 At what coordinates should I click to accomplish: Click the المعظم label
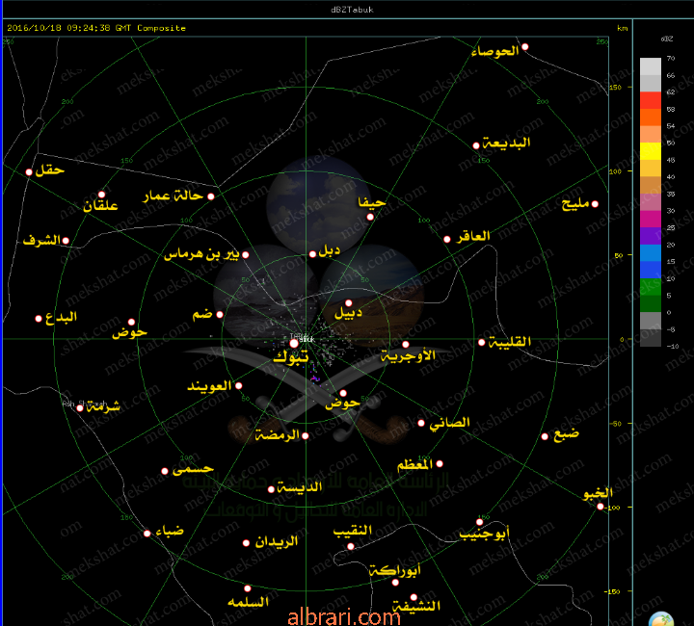coord(414,464)
